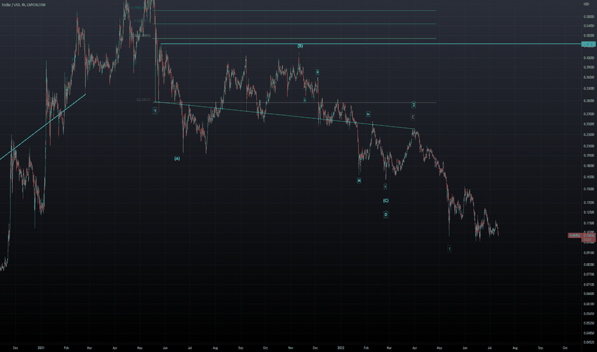Click the 0.21000 price axis label
The image size is (597, 352).
coord(589,146)
